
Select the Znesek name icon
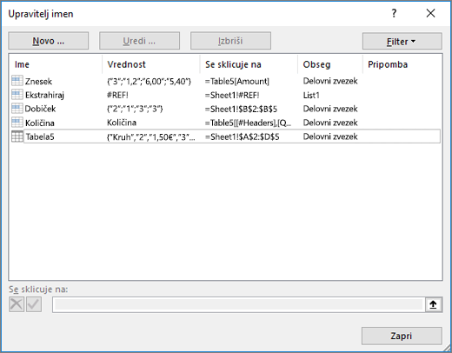pyautogui.click(x=17, y=81)
